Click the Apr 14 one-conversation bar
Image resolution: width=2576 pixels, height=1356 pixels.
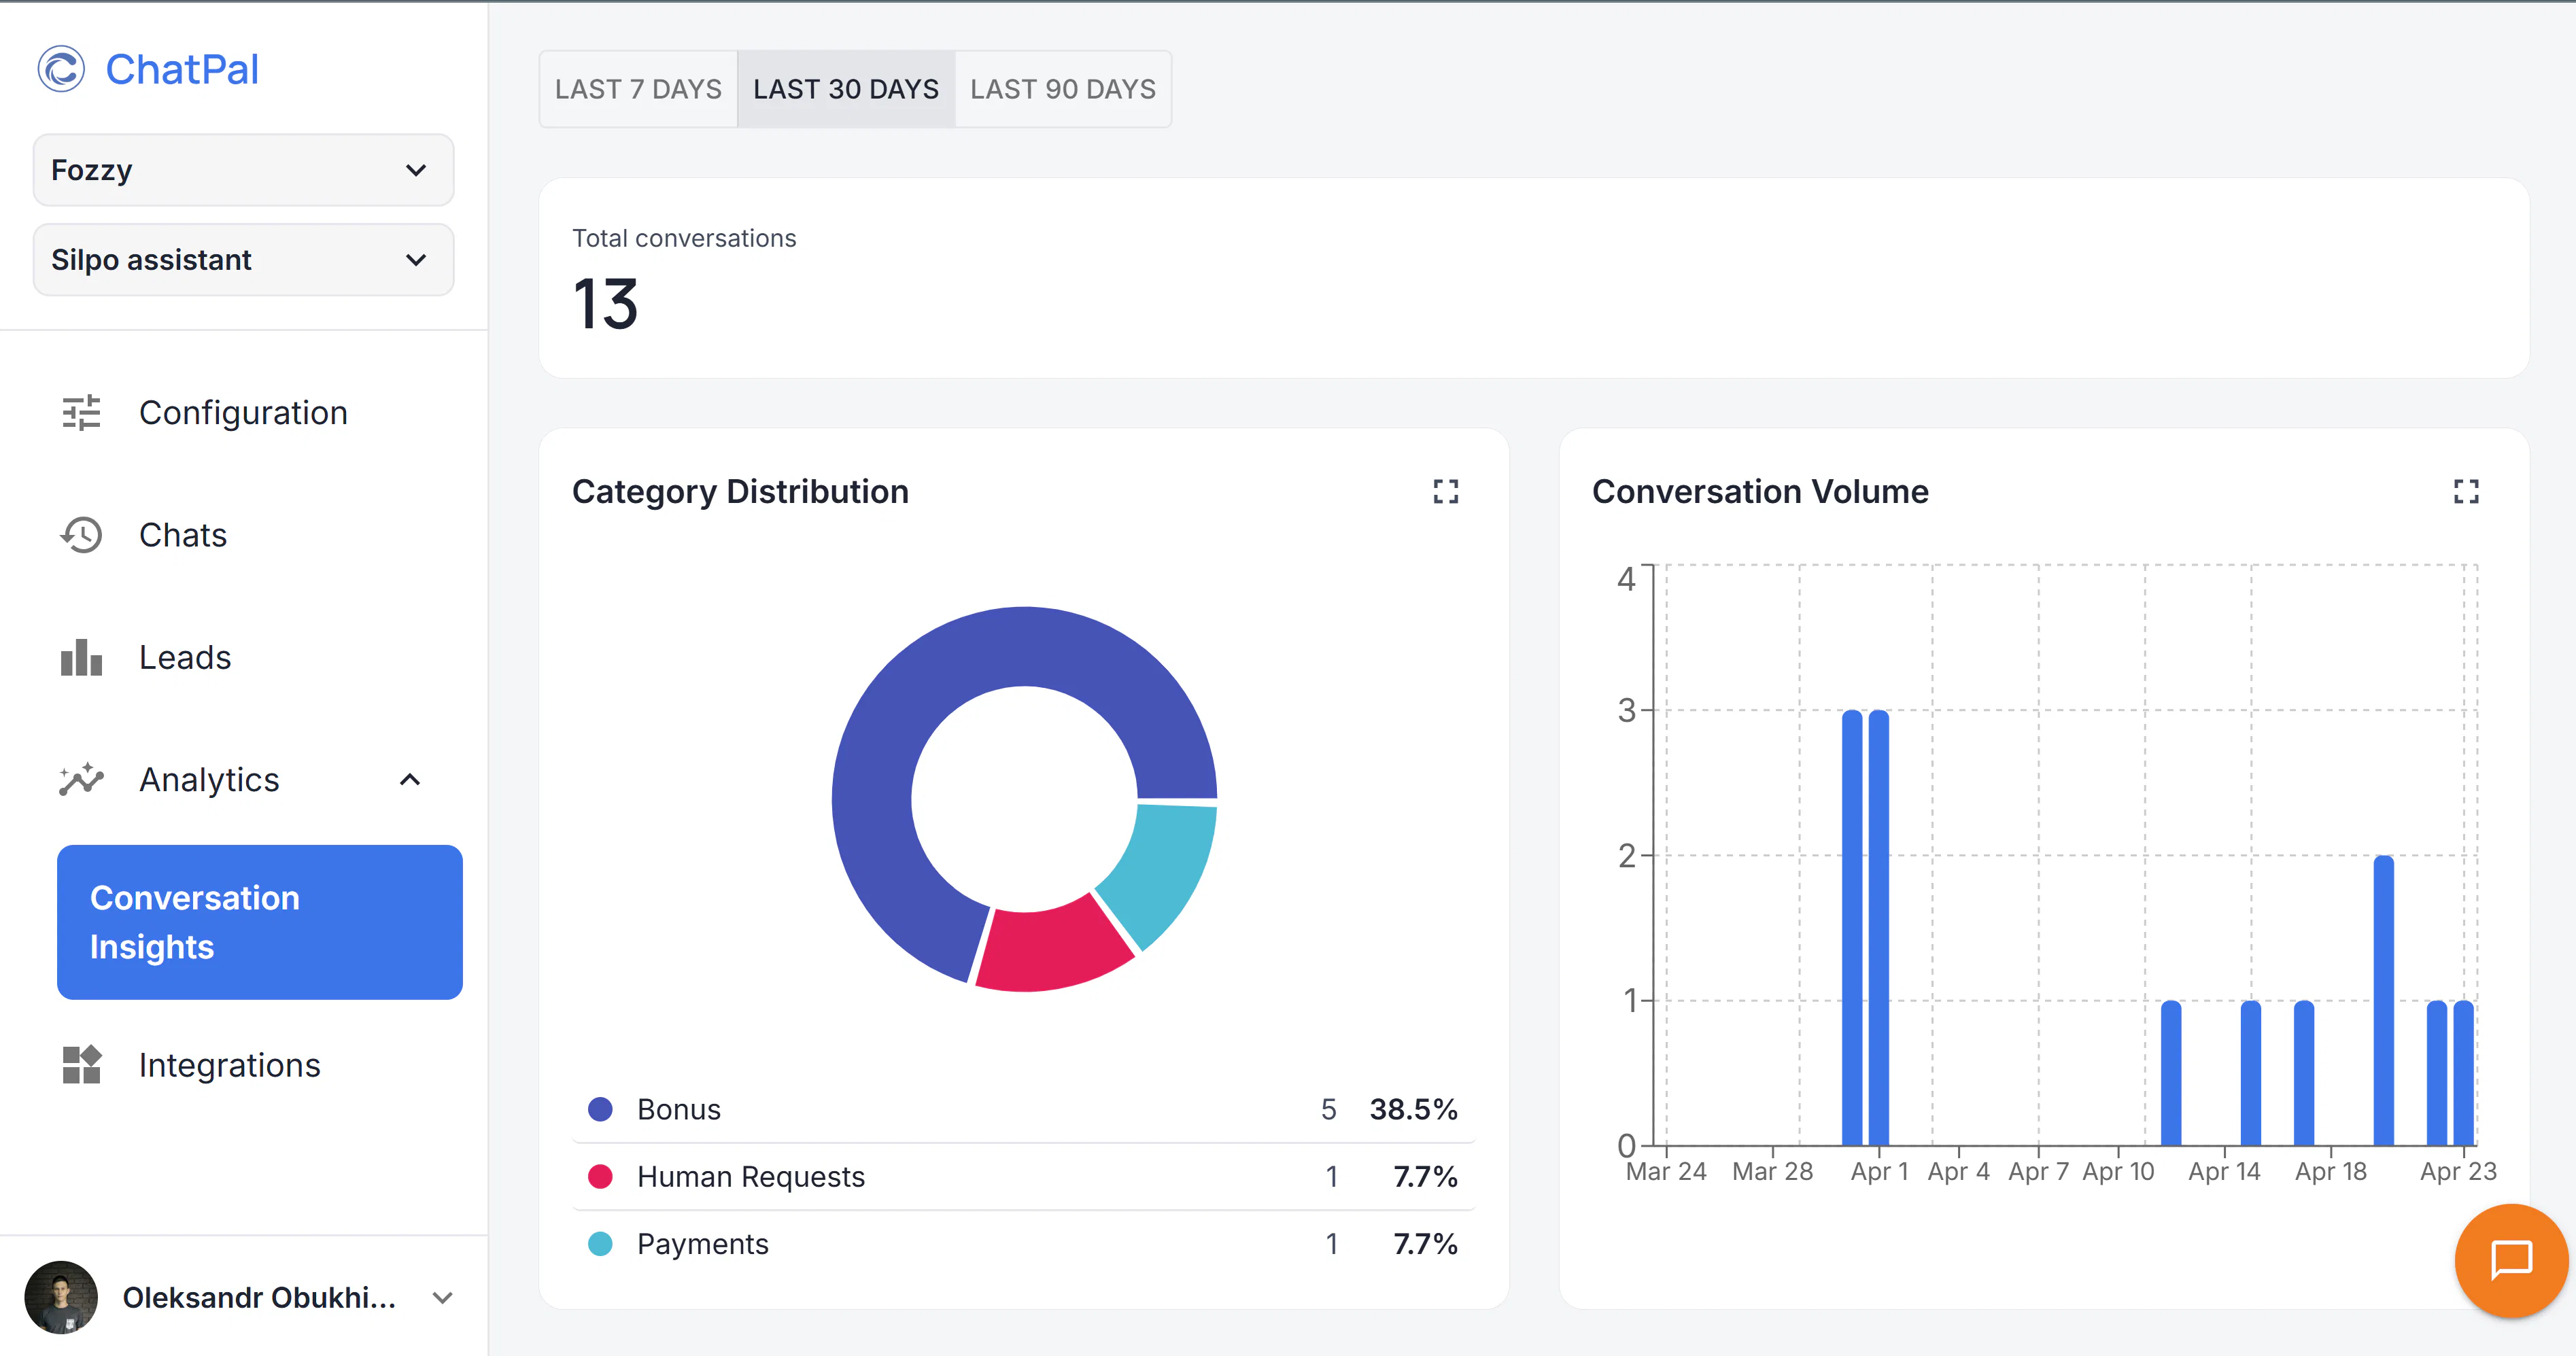[x=2250, y=1072]
